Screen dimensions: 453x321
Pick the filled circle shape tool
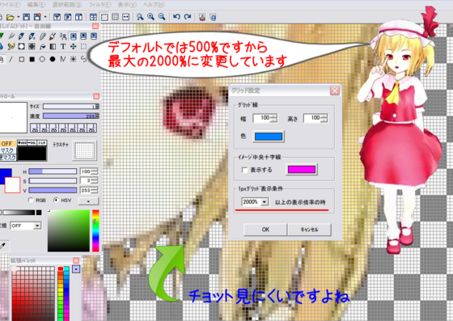pyautogui.click(x=53, y=59)
